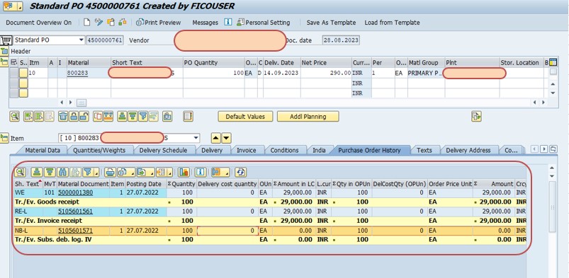
Task: Switch to the Texts tab
Action: [x=424, y=150]
